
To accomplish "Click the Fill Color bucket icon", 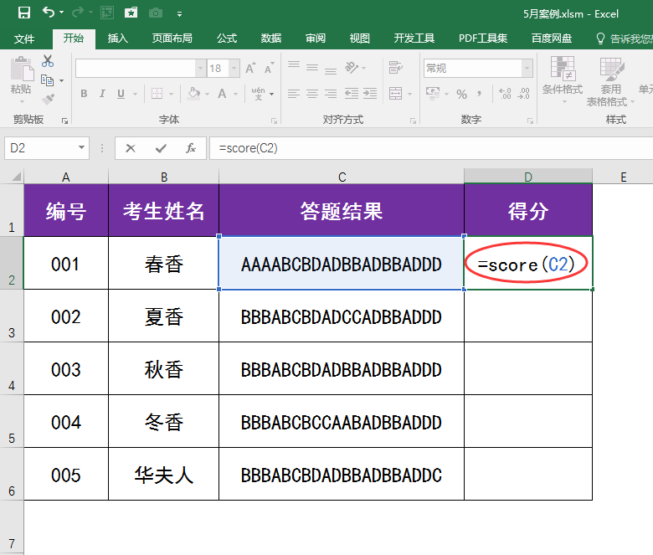I will 193,93.
